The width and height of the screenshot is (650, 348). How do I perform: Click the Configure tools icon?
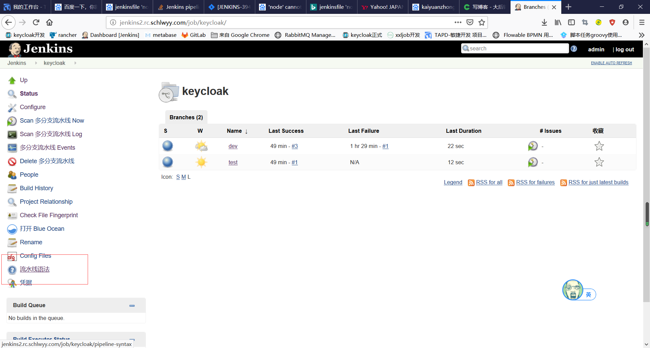[12, 107]
